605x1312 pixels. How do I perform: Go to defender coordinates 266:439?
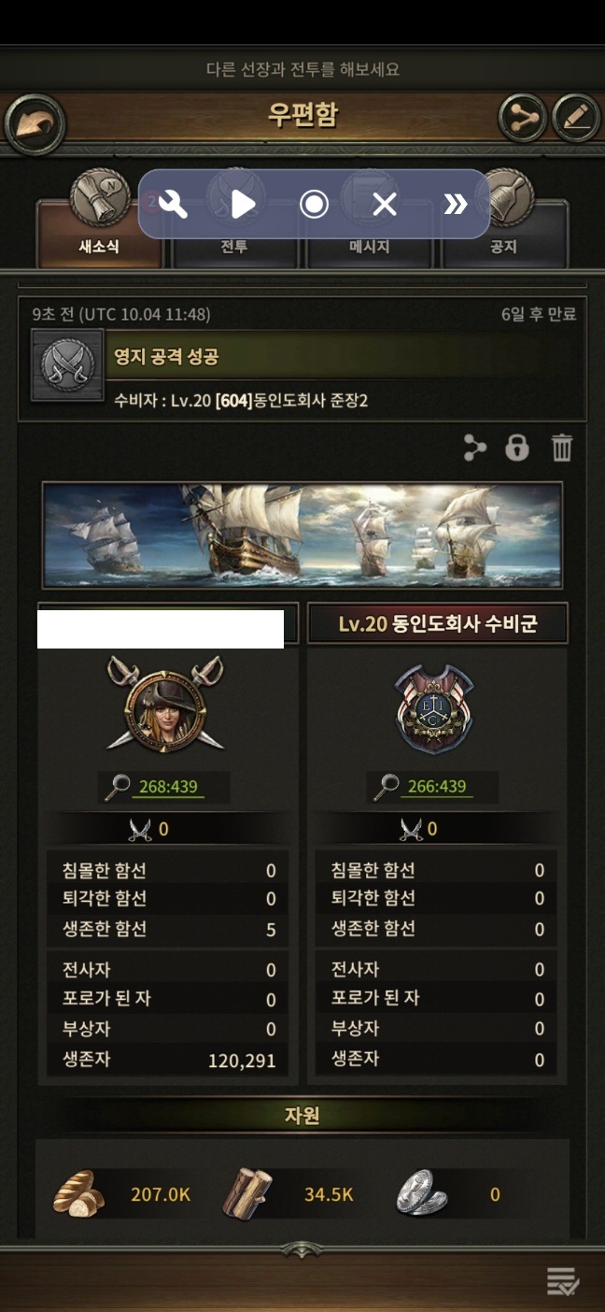(x=437, y=787)
